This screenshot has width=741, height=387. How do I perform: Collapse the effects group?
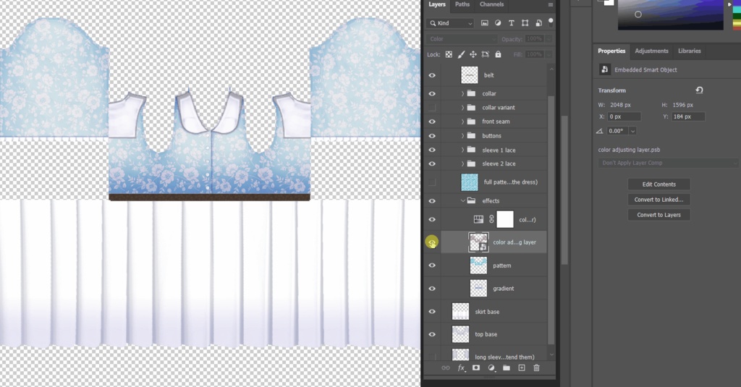pos(462,201)
